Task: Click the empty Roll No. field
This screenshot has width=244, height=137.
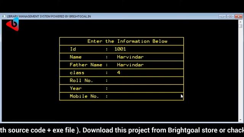Action: coord(146,80)
